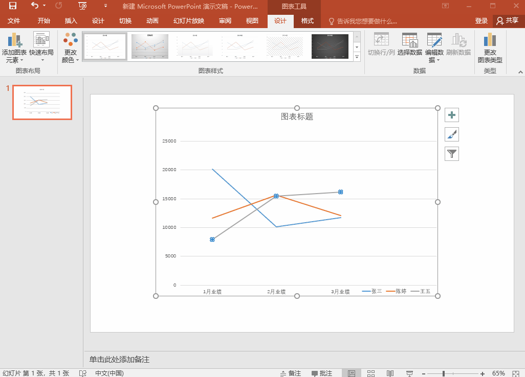Select slide 1 thumbnail
Viewport: 525px width, 377px height.
pos(42,102)
